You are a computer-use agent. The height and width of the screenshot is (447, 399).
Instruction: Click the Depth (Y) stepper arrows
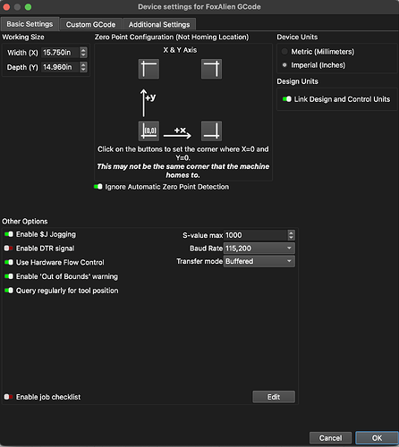(x=83, y=67)
